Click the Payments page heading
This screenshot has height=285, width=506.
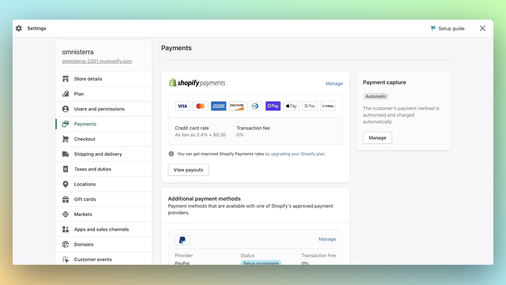coord(176,48)
